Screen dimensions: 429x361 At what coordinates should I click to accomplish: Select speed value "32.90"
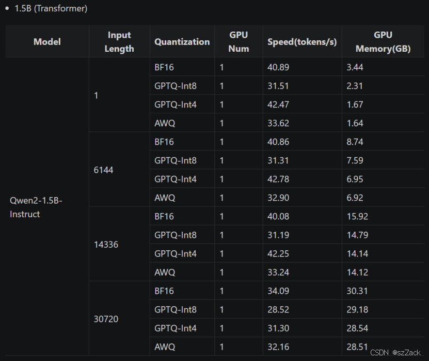278,198
